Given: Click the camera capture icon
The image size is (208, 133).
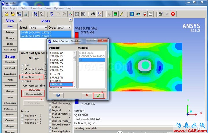Looking at the screenshot, I should point(138,14).
